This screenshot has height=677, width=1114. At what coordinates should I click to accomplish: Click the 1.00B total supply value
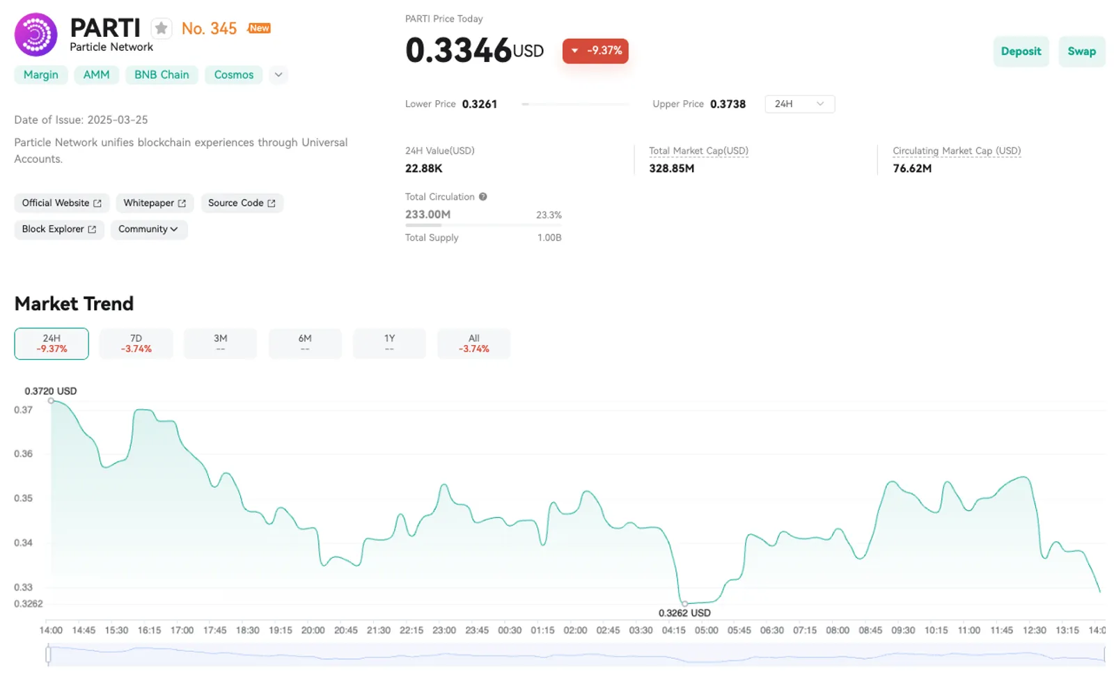click(x=549, y=237)
